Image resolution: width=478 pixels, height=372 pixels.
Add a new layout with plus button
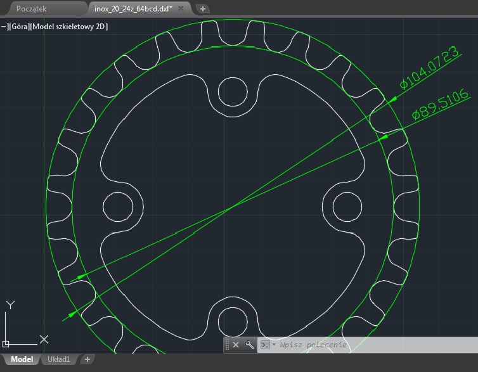coord(87,359)
